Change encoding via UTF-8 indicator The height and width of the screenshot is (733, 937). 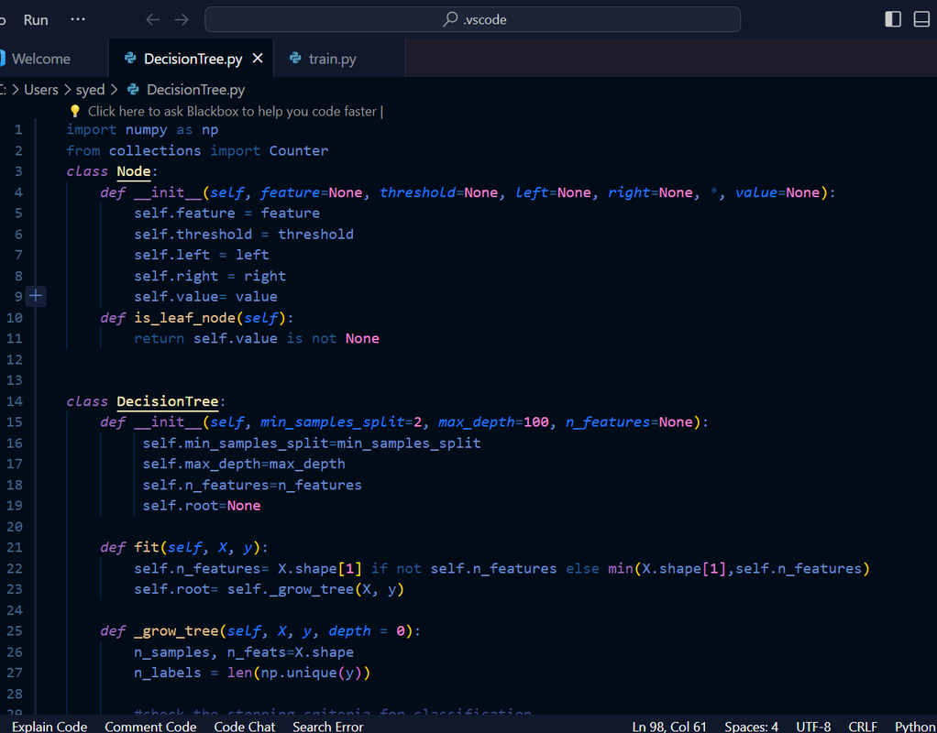pyautogui.click(x=813, y=727)
